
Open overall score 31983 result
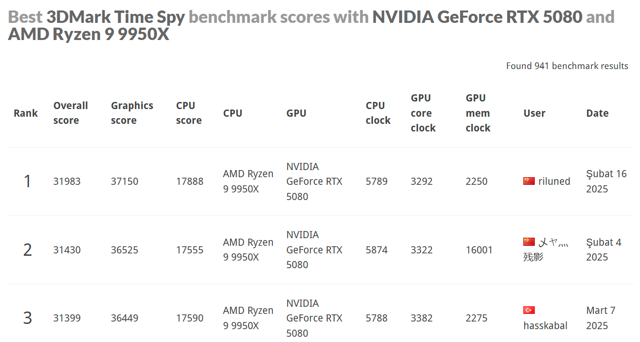[x=67, y=181]
